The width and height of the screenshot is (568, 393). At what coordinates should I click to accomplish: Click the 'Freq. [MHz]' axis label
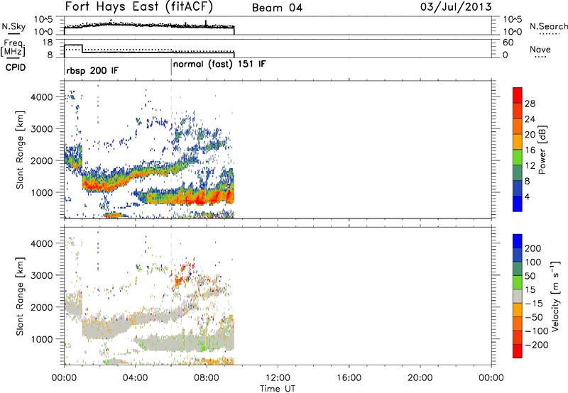coord(13,48)
